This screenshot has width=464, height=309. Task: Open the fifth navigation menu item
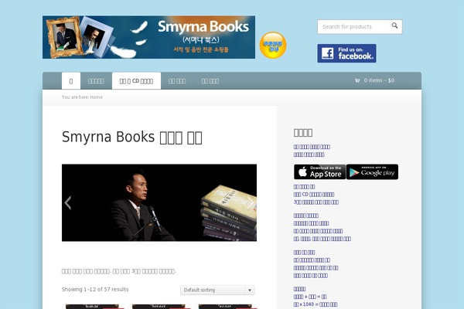[x=210, y=81]
